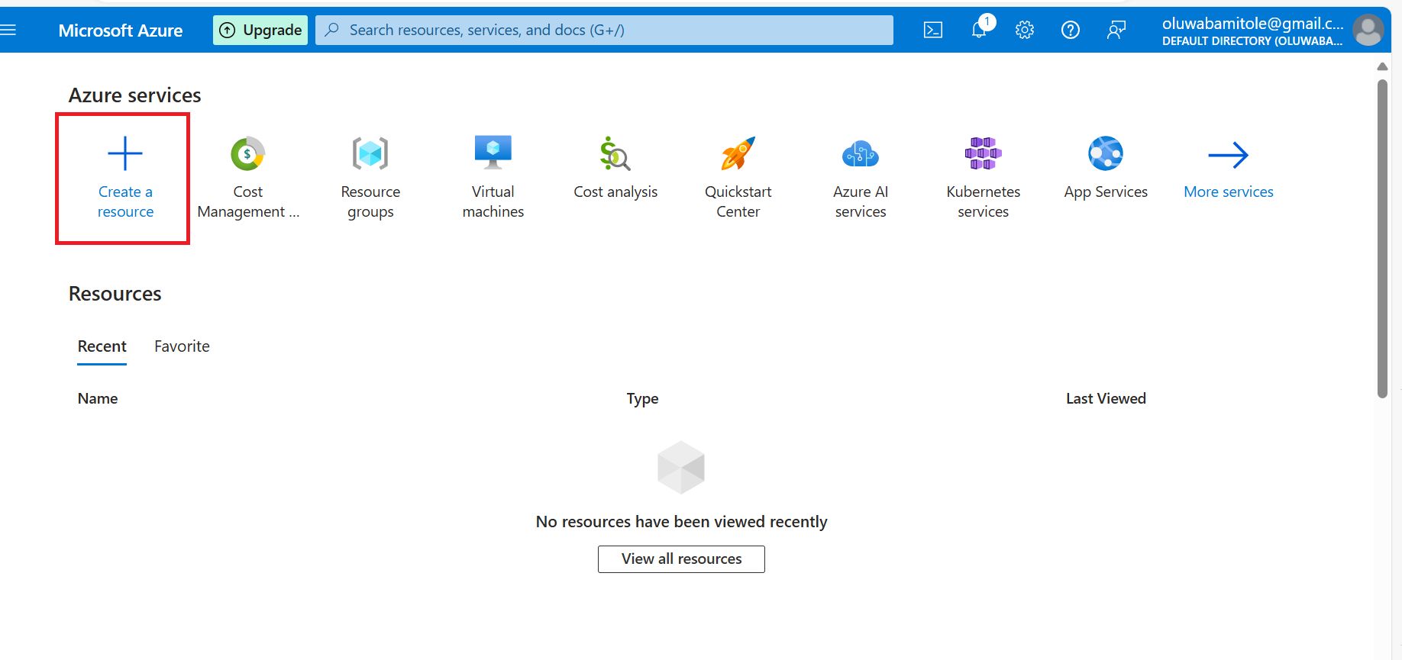Open Kubernetes services icon
This screenshot has height=660, width=1402.
coord(984,153)
